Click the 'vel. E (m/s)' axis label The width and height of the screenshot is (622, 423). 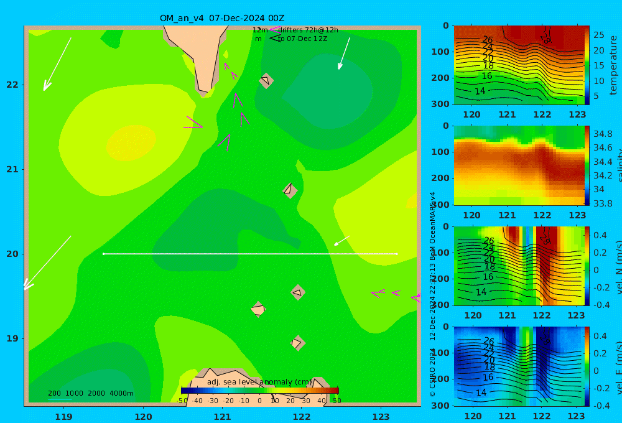tap(618, 368)
